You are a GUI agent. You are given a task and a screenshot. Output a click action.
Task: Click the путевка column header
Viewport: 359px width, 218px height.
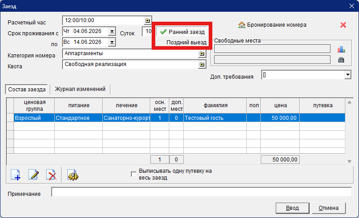click(x=322, y=105)
